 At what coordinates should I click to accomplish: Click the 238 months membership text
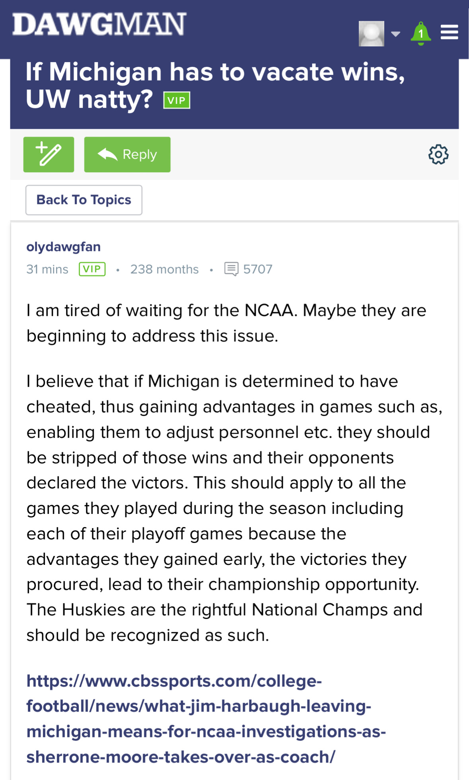(164, 269)
